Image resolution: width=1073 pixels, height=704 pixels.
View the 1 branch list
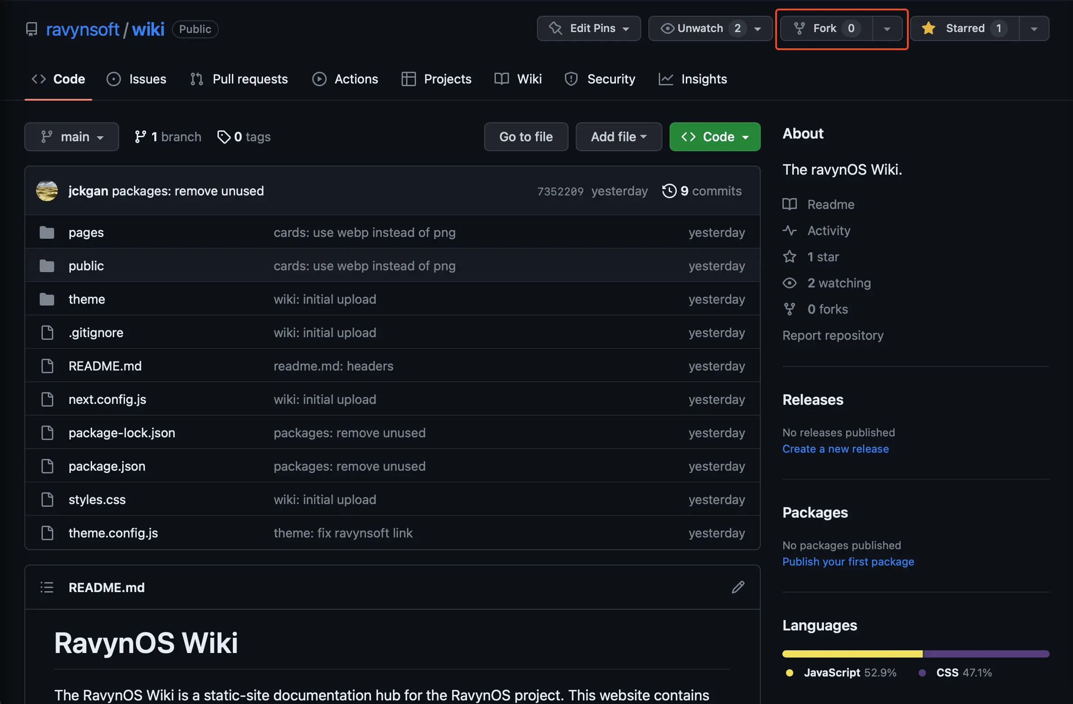pos(168,137)
